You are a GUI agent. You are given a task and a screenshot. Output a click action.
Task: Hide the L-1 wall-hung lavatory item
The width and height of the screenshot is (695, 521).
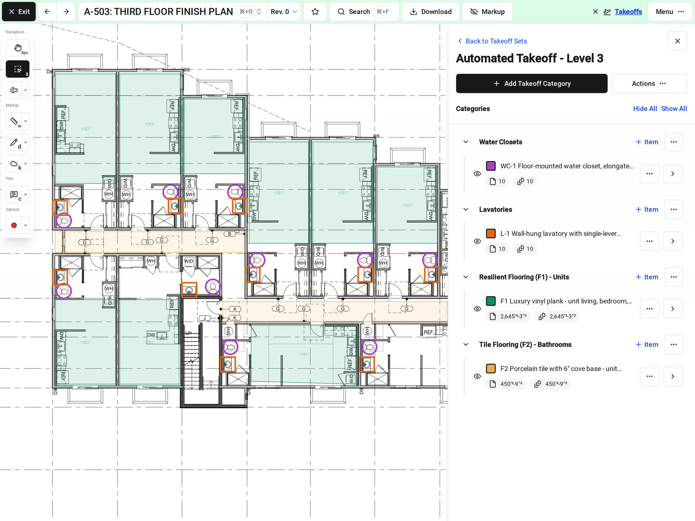click(x=477, y=241)
